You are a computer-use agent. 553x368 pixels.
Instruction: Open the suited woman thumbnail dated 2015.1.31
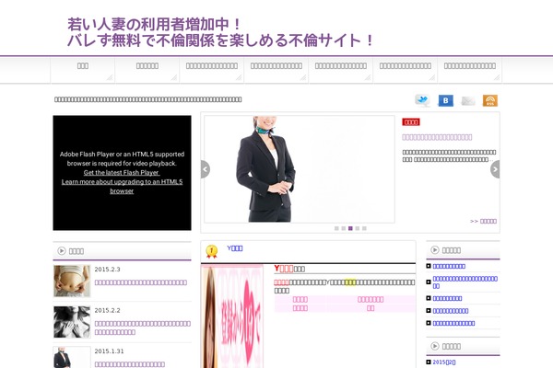72,358
